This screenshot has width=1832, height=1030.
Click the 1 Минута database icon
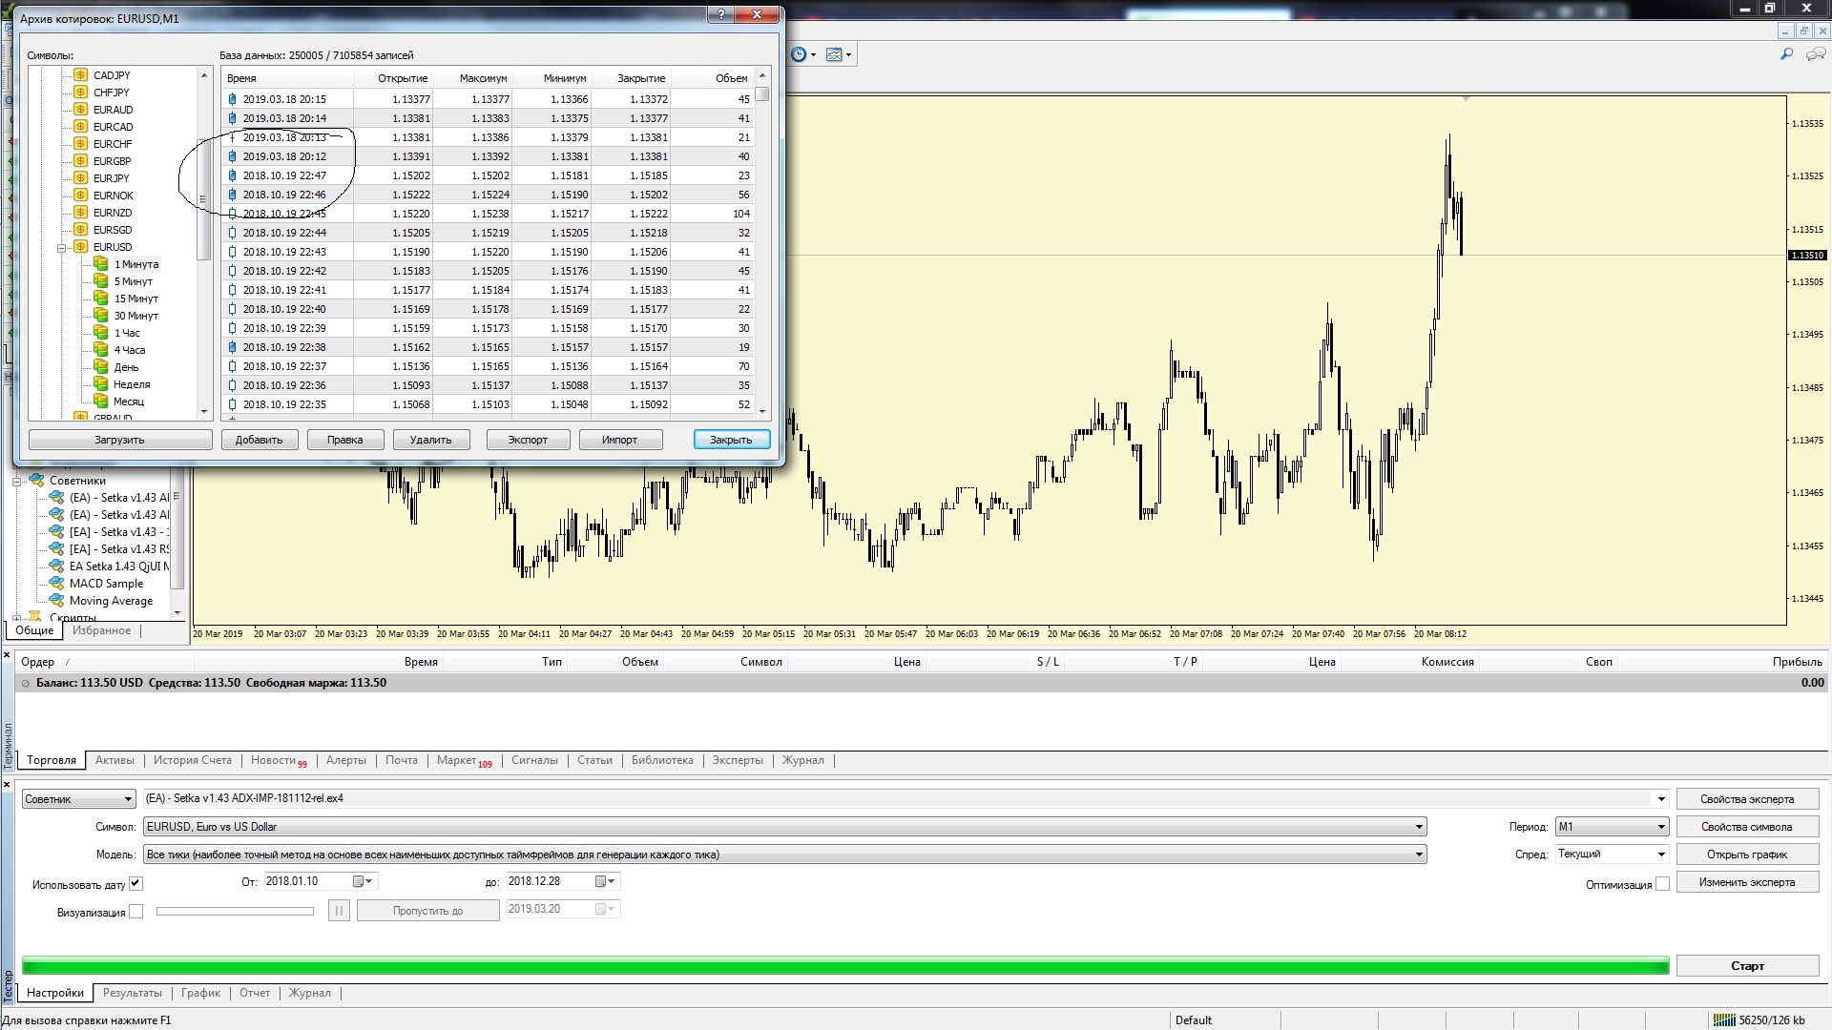click(x=101, y=264)
